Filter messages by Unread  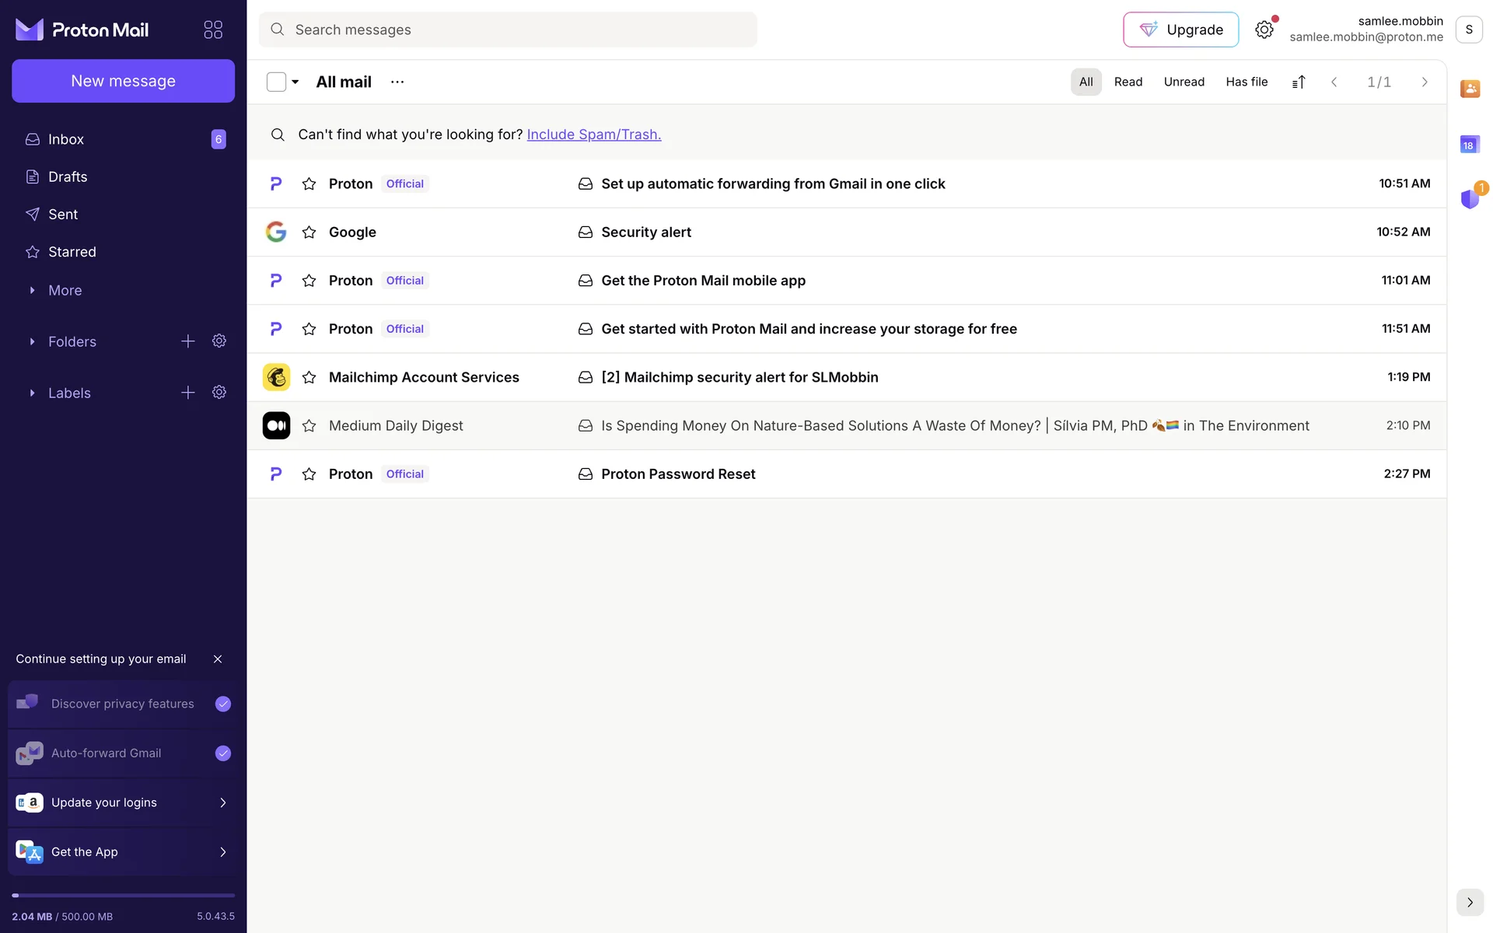point(1184,82)
